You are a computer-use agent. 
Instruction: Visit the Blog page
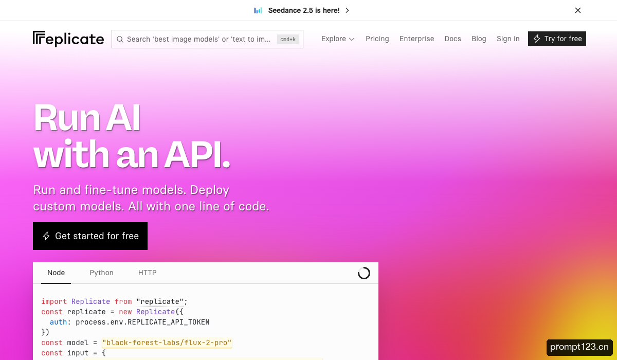click(x=479, y=39)
